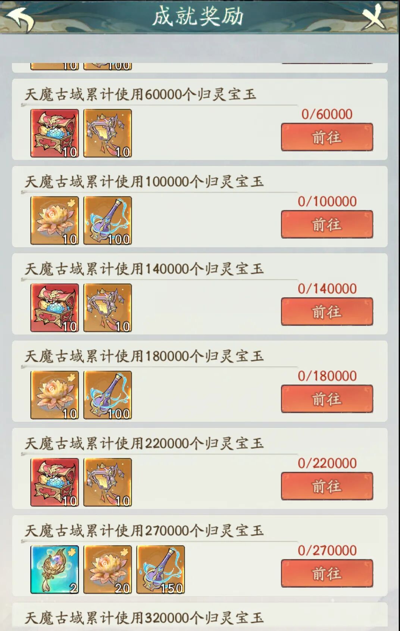The height and width of the screenshot is (631, 400).
Task: Tap 前往 button for 270000 achievement
Action: tap(327, 574)
